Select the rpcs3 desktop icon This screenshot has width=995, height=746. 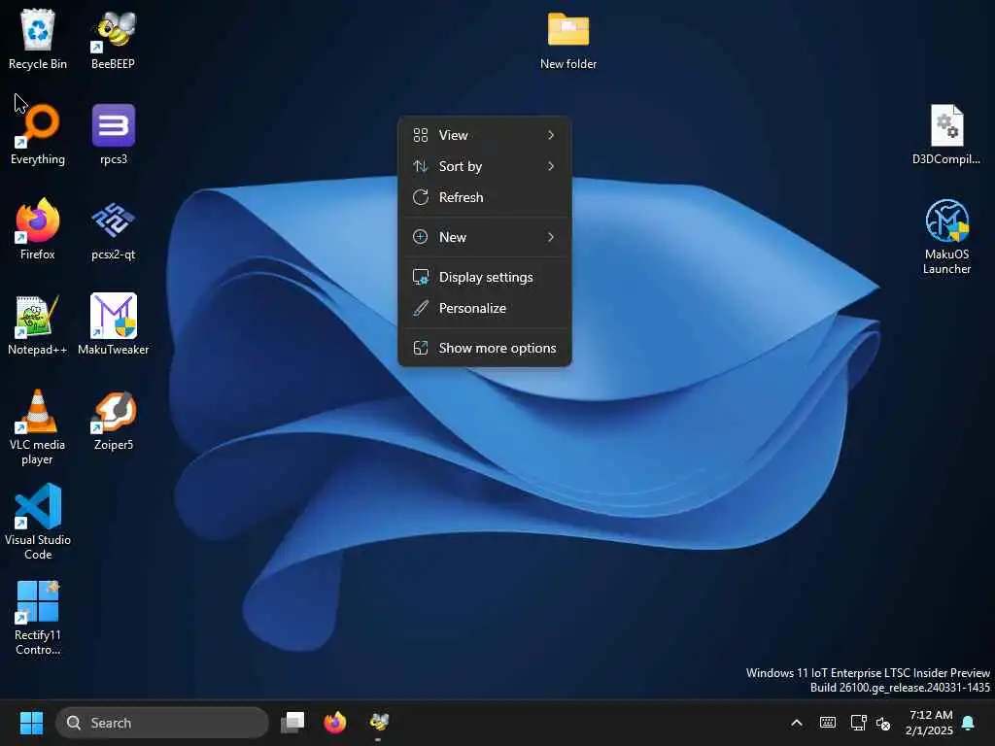point(114,134)
